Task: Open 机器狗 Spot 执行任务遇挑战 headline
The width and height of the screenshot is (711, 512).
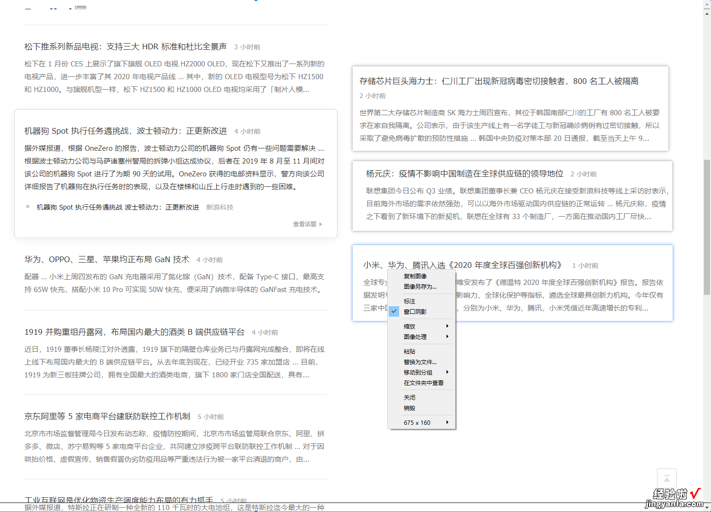Action: click(126, 131)
